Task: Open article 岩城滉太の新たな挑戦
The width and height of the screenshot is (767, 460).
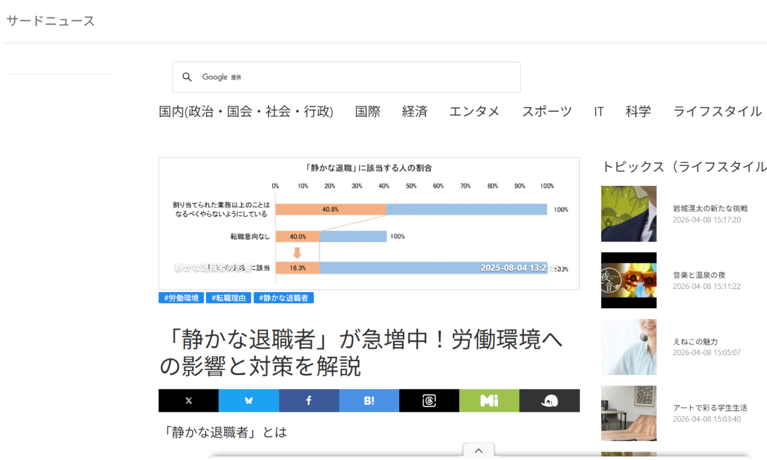Action: (x=710, y=208)
